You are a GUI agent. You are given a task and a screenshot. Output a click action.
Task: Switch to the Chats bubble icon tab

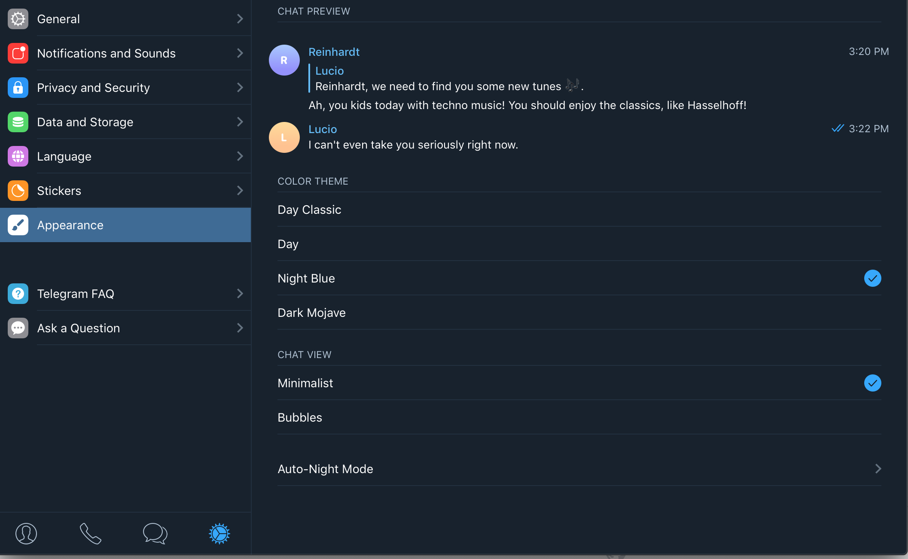coord(155,534)
